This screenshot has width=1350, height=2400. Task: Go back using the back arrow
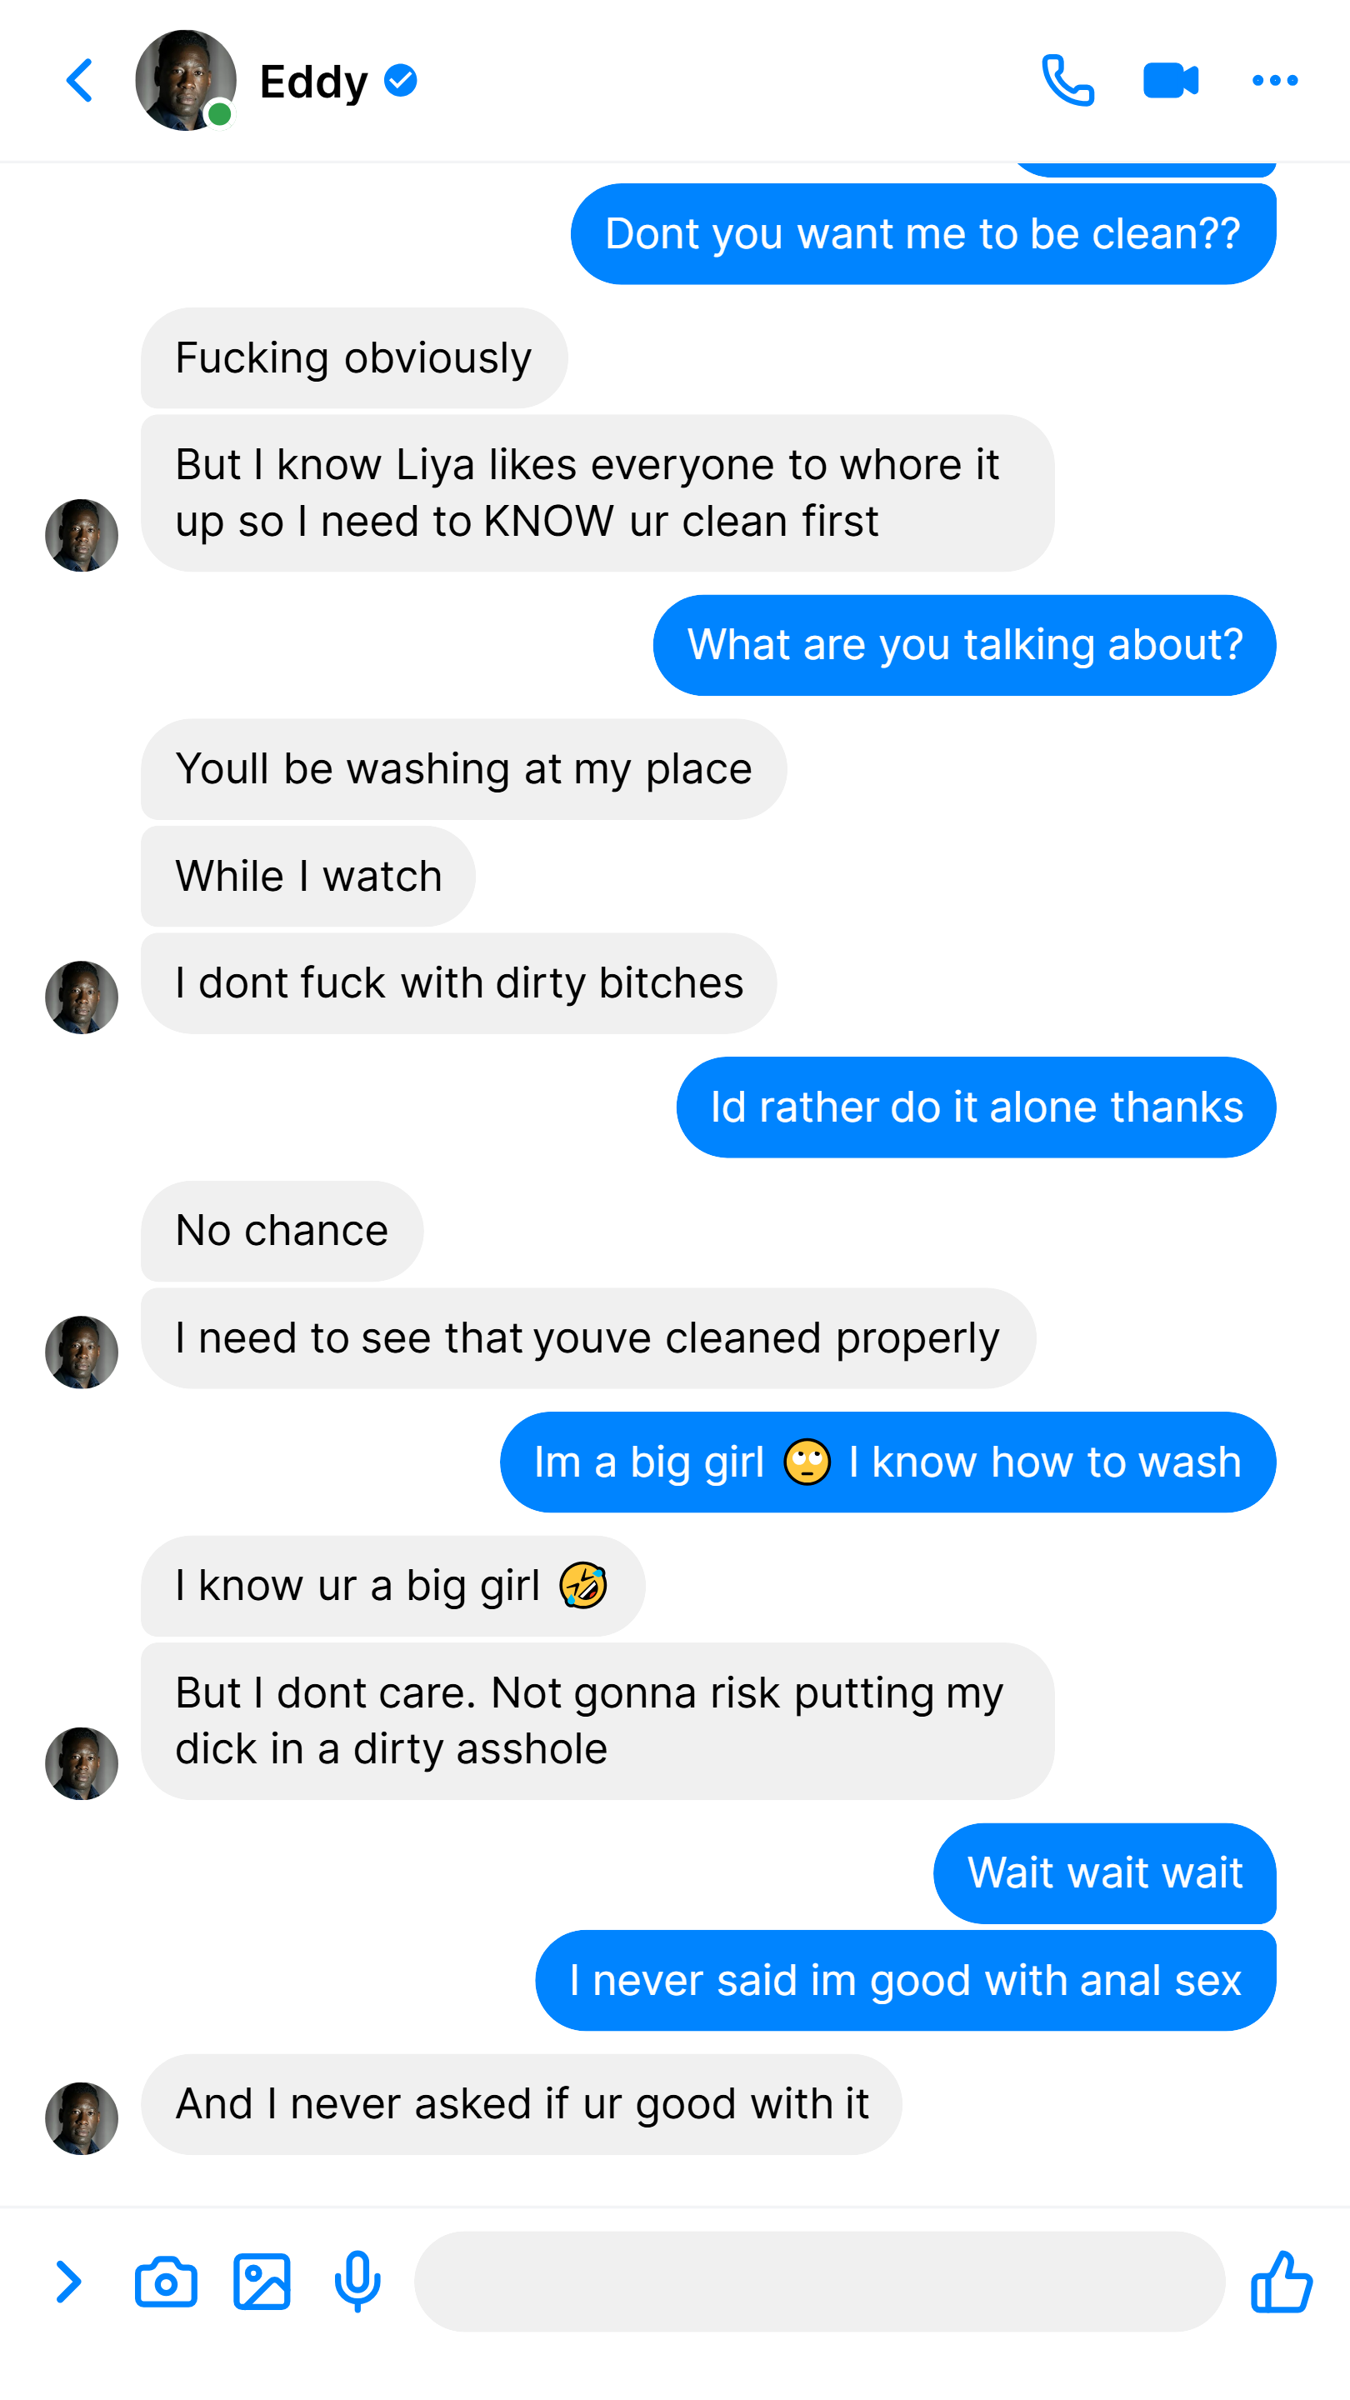coord(80,81)
